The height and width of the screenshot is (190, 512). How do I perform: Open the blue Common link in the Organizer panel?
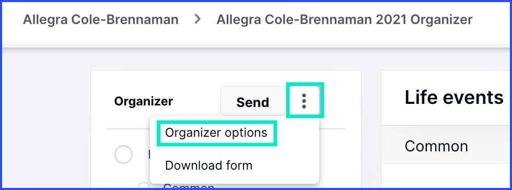(x=189, y=187)
